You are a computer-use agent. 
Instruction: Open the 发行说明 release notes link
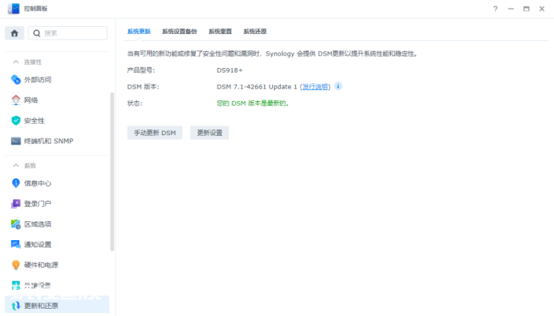point(315,87)
